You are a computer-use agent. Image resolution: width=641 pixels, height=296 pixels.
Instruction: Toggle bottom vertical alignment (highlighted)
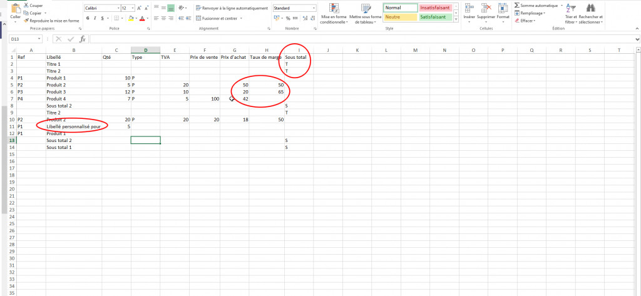pyautogui.click(x=171, y=8)
